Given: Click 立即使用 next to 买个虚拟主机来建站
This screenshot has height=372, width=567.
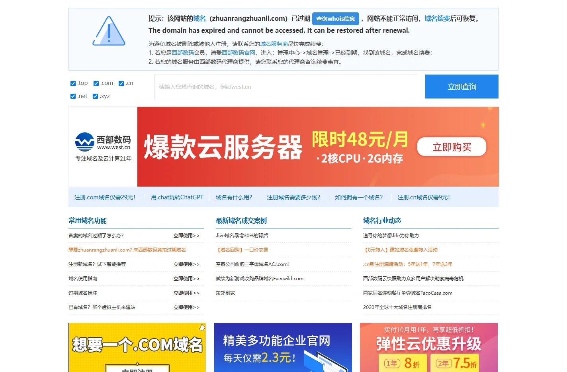Looking at the screenshot, I should 186,307.
